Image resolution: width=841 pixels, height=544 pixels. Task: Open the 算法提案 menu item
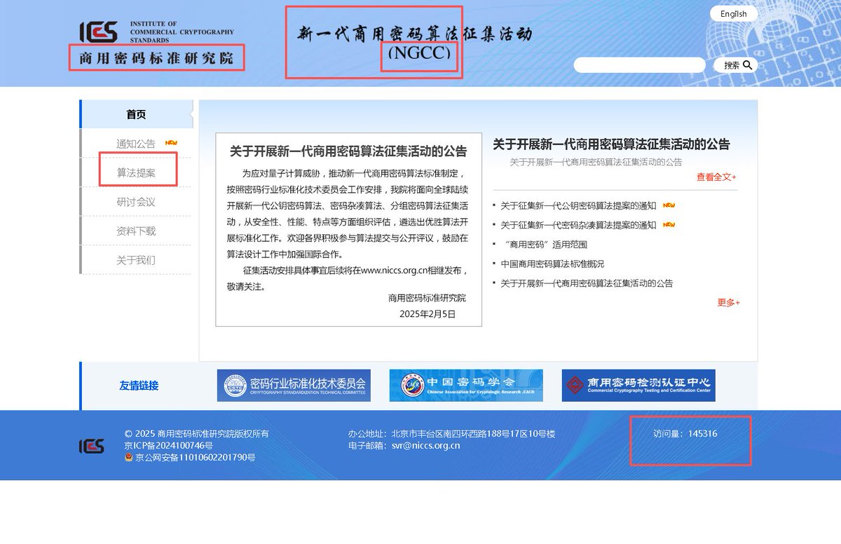[x=136, y=172]
